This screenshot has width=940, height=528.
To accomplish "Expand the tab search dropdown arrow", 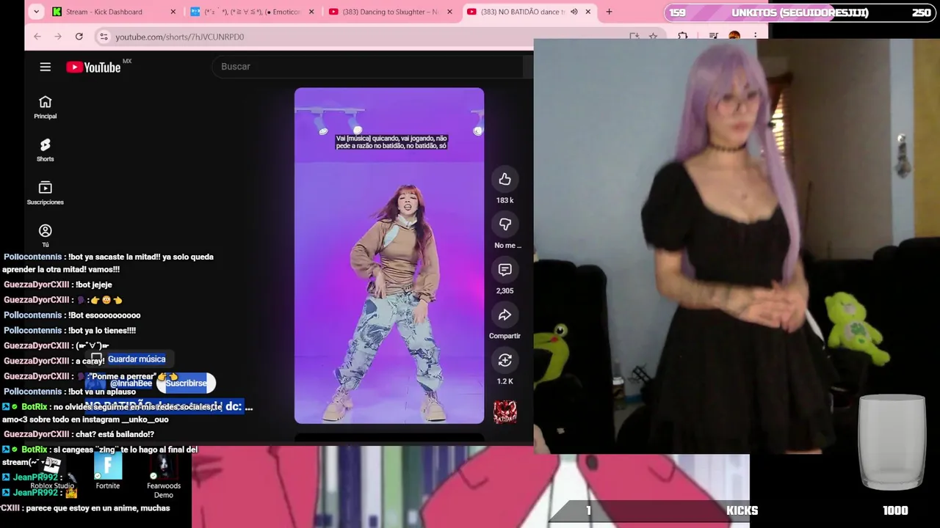I will click(35, 12).
